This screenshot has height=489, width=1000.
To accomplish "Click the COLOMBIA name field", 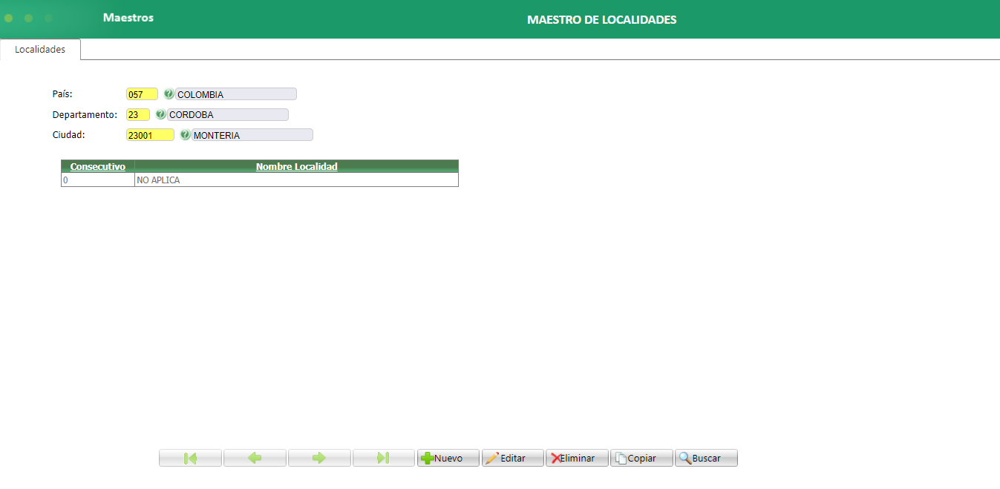I will 236,94.
